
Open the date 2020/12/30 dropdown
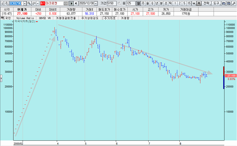pyautogui.click(x=95, y=3)
